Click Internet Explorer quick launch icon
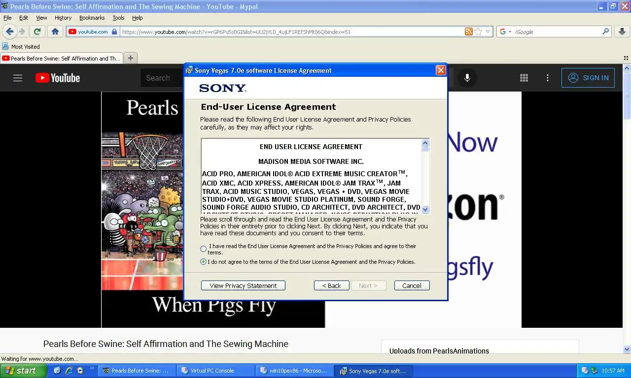This screenshot has width=631, height=378. 69,371
